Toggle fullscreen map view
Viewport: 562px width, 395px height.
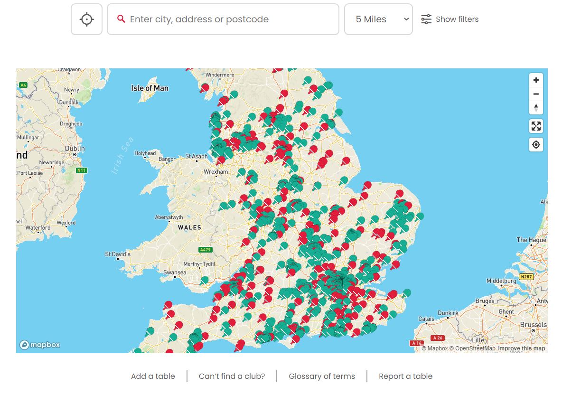point(536,126)
